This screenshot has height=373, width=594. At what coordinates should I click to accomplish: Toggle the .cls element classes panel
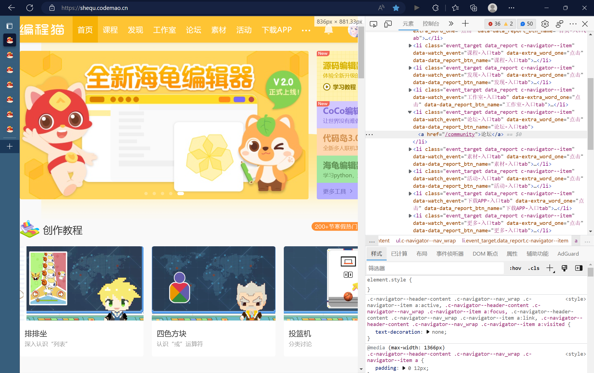point(534,268)
